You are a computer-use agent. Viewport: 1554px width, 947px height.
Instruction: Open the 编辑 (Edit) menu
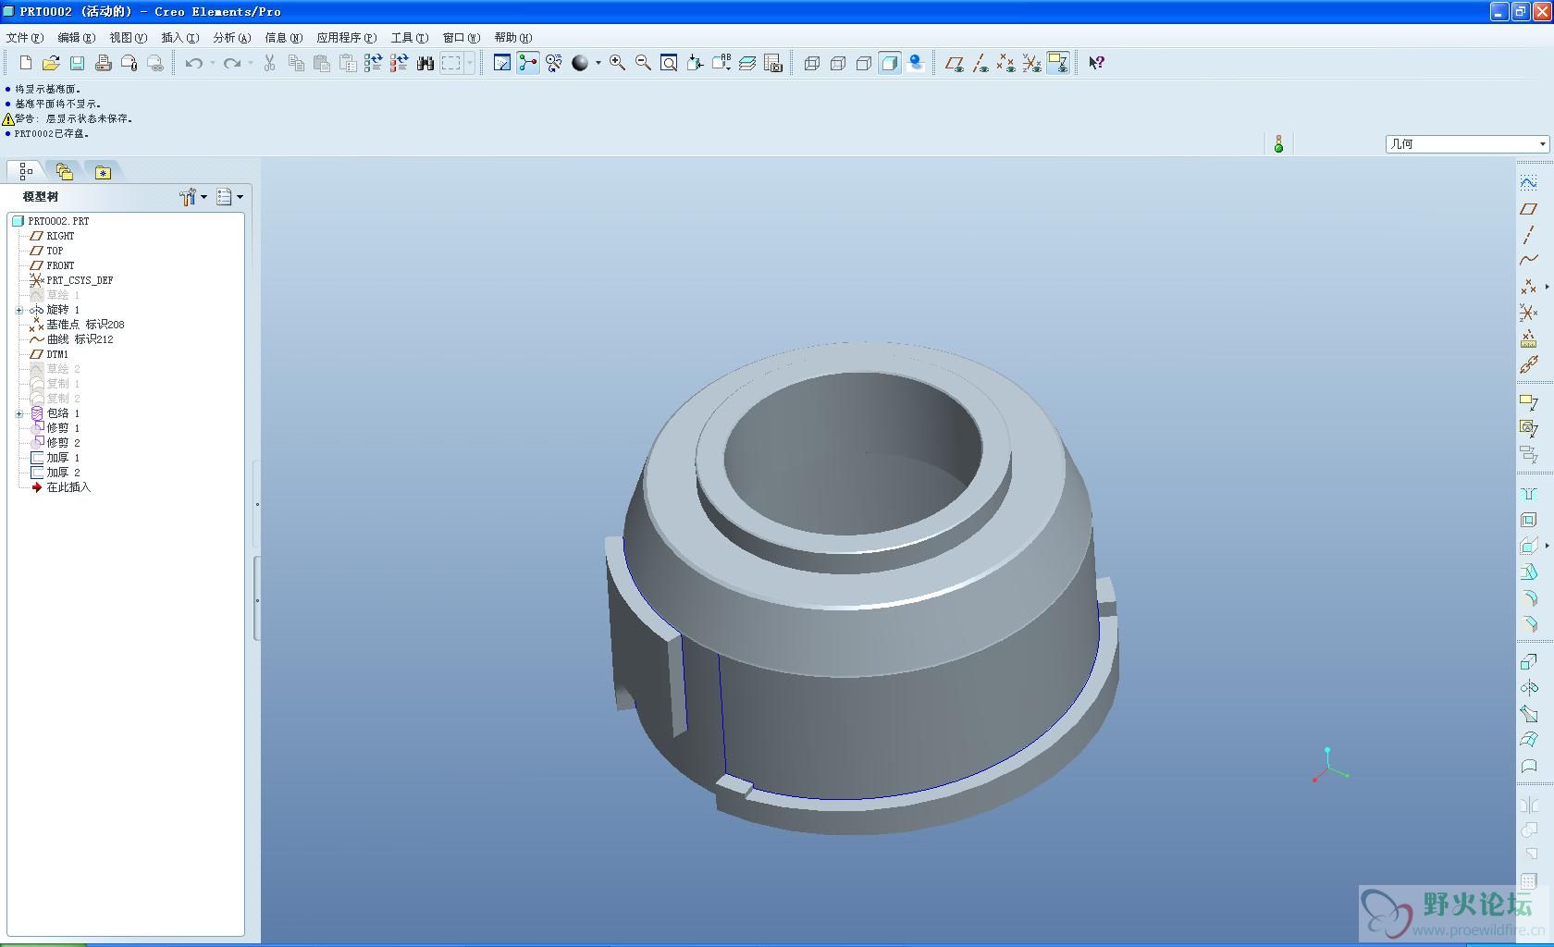pyautogui.click(x=77, y=38)
